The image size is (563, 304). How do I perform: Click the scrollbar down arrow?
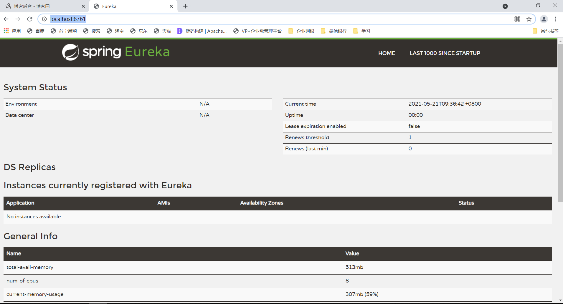click(560, 300)
